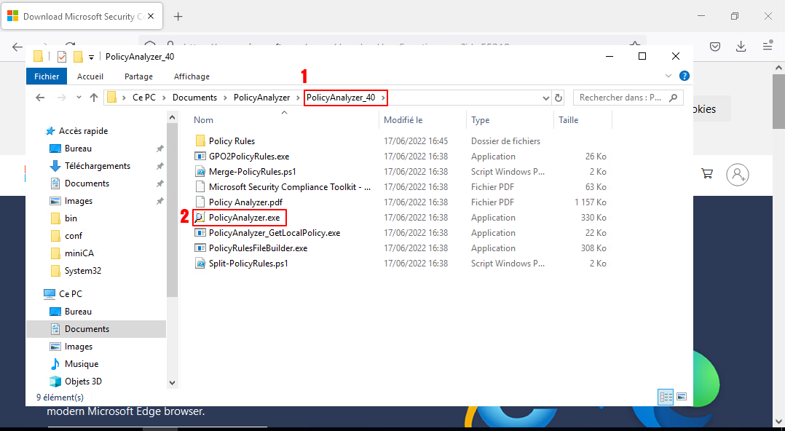Open the Fichier ribbon menu

[47, 76]
